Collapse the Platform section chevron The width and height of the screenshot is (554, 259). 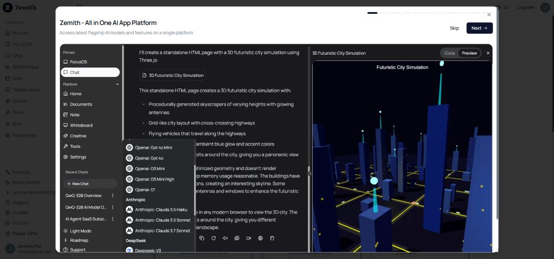coord(118,85)
